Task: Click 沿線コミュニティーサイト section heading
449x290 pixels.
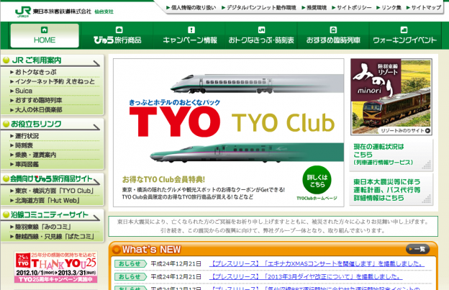Action: (x=49, y=215)
